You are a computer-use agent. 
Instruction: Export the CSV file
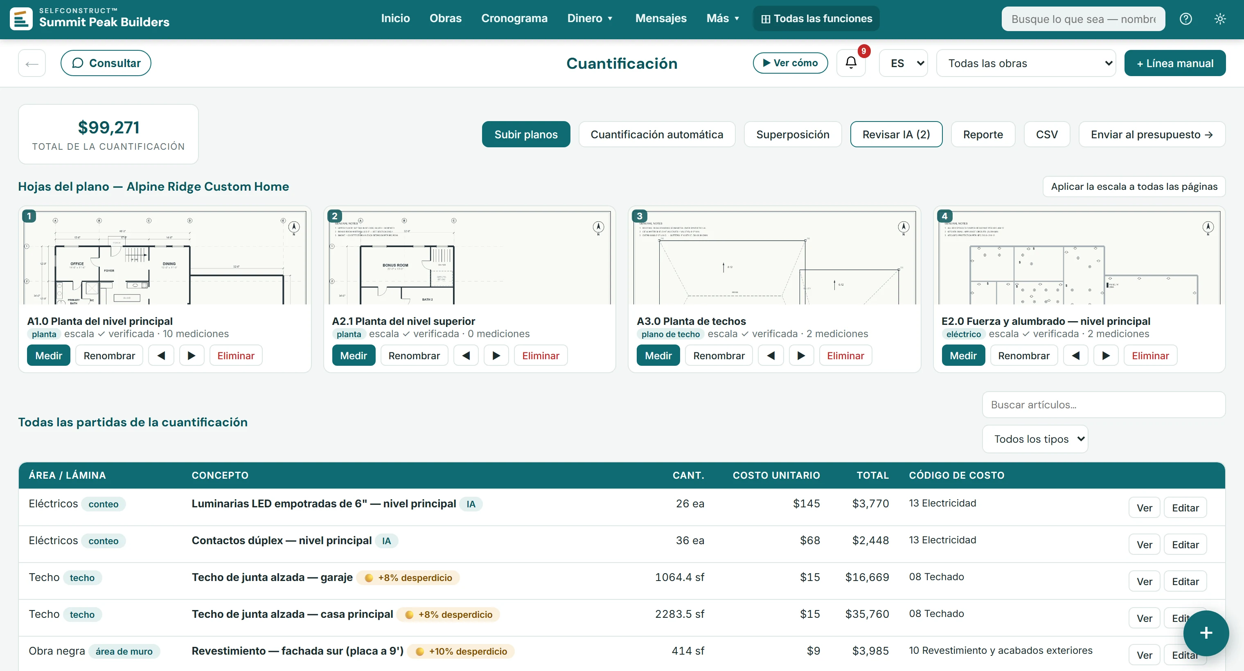pyautogui.click(x=1046, y=134)
